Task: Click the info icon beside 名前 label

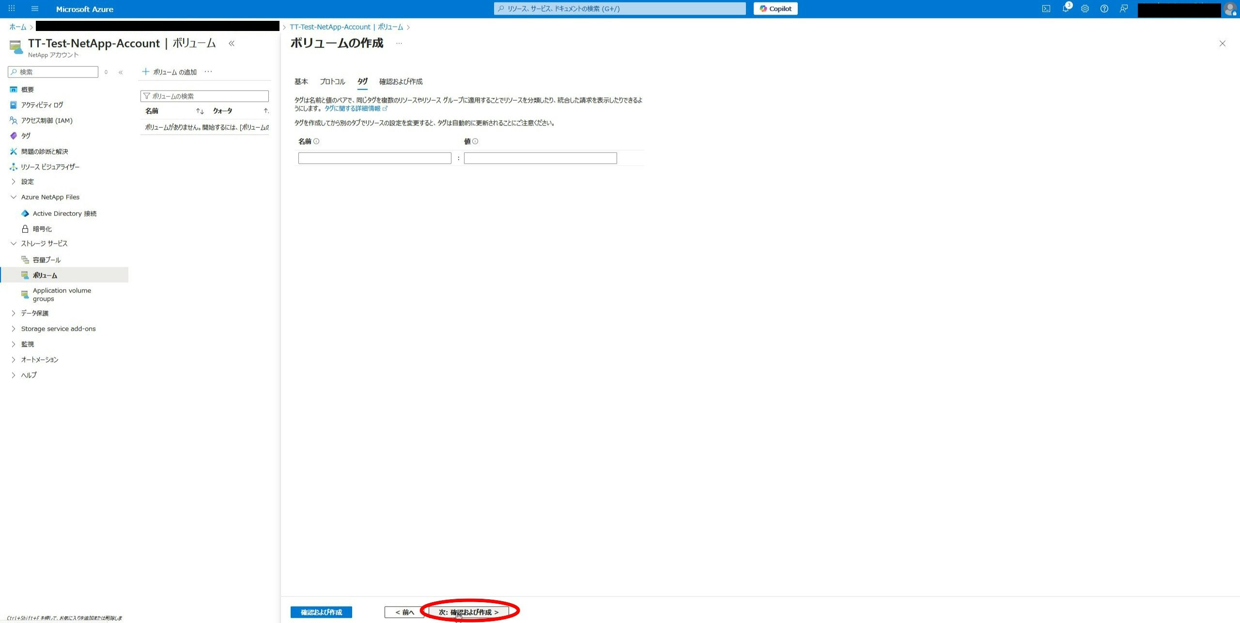Action: click(316, 141)
